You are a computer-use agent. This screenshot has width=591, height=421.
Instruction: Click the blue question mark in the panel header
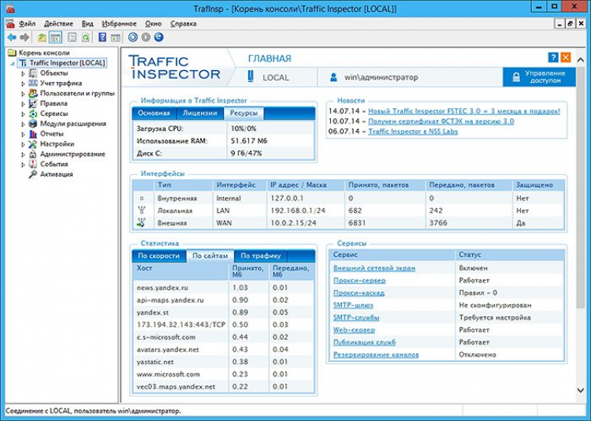coord(553,58)
